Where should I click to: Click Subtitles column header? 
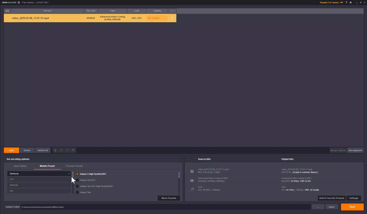[157, 11]
